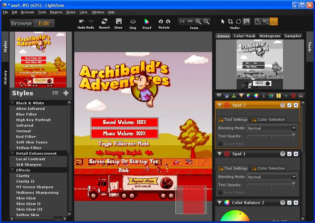Toggle Invert Mask for Spot 2
This screenshot has width=315, height=223.
coord(220,144)
